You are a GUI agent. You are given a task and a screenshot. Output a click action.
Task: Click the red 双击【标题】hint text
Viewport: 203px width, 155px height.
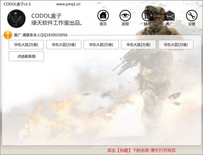tap(141, 150)
